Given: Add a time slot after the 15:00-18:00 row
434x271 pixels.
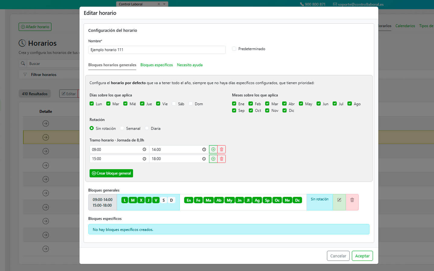Looking at the screenshot, I should pyautogui.click(x=213, y=159).
